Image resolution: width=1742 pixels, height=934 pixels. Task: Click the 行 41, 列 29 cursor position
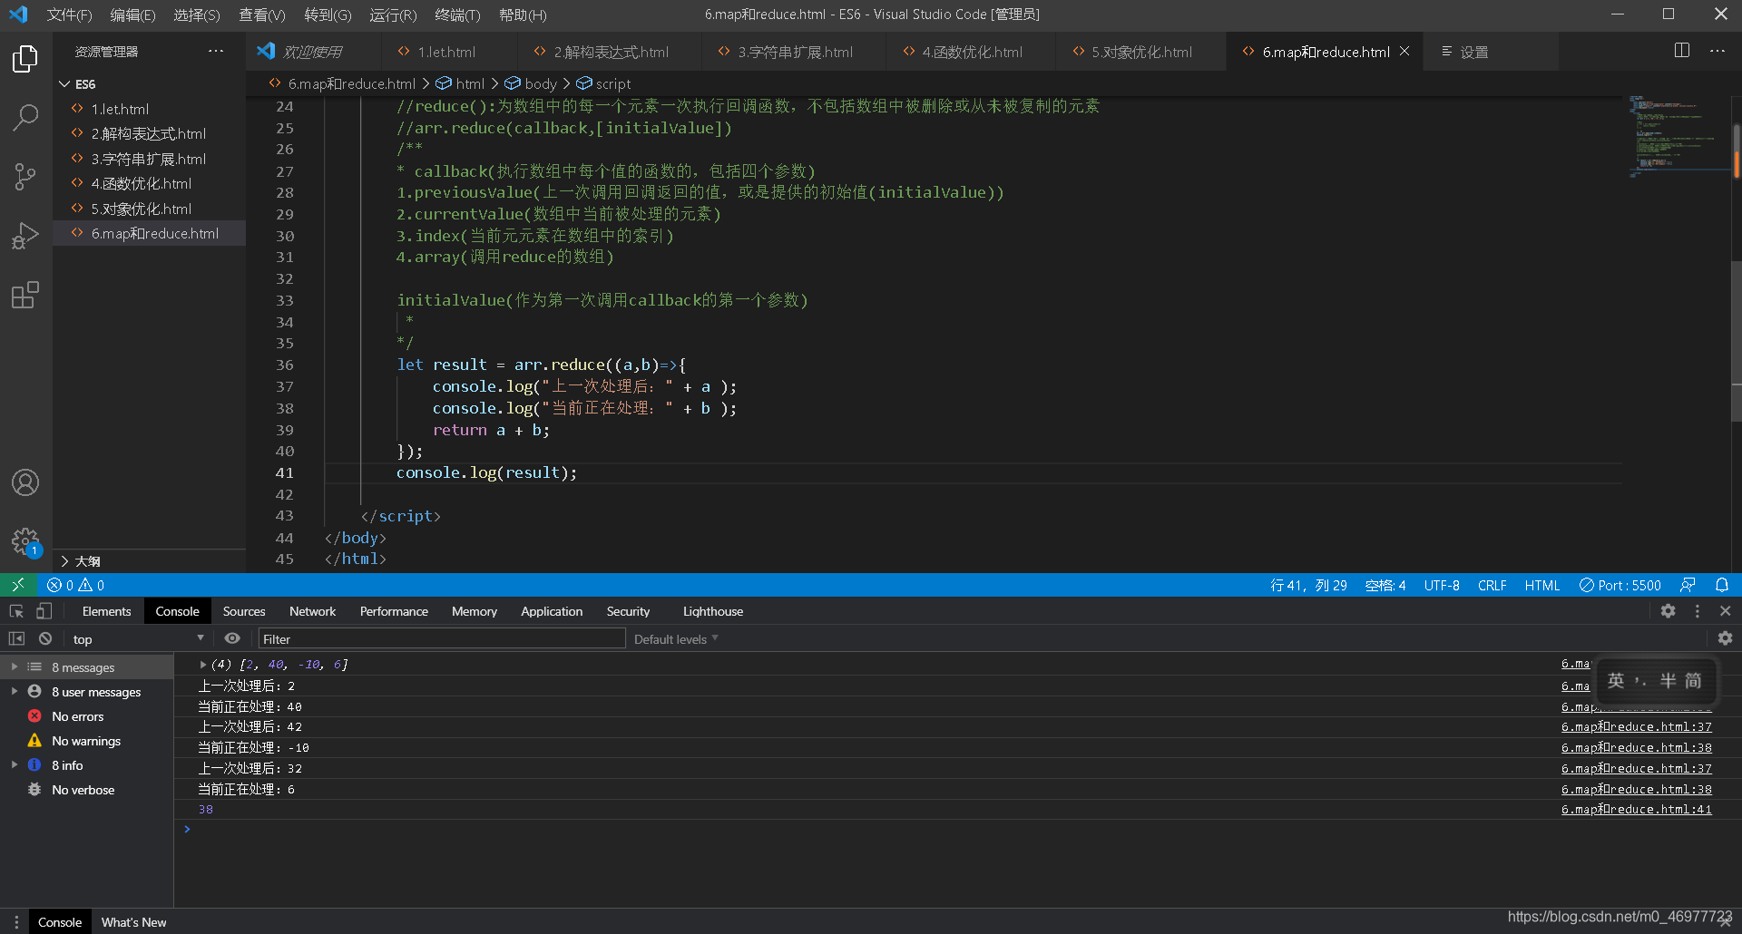click(1309, 585)
